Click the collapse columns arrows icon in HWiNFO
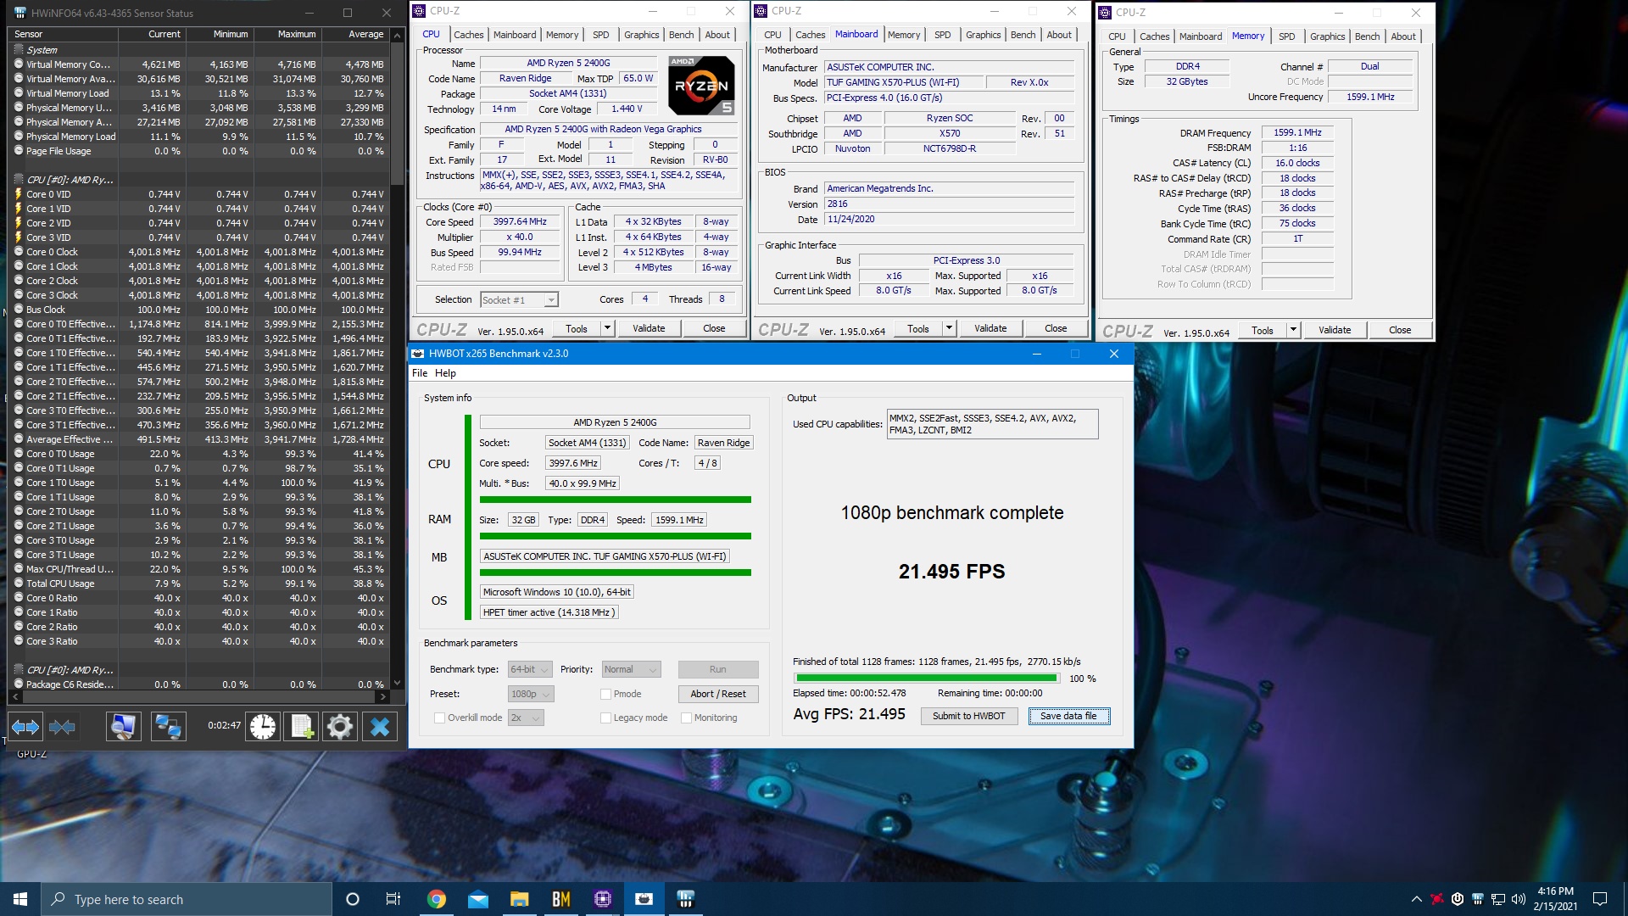The width and height of the screenshot is (1628, 916). (x=62, y=727)
